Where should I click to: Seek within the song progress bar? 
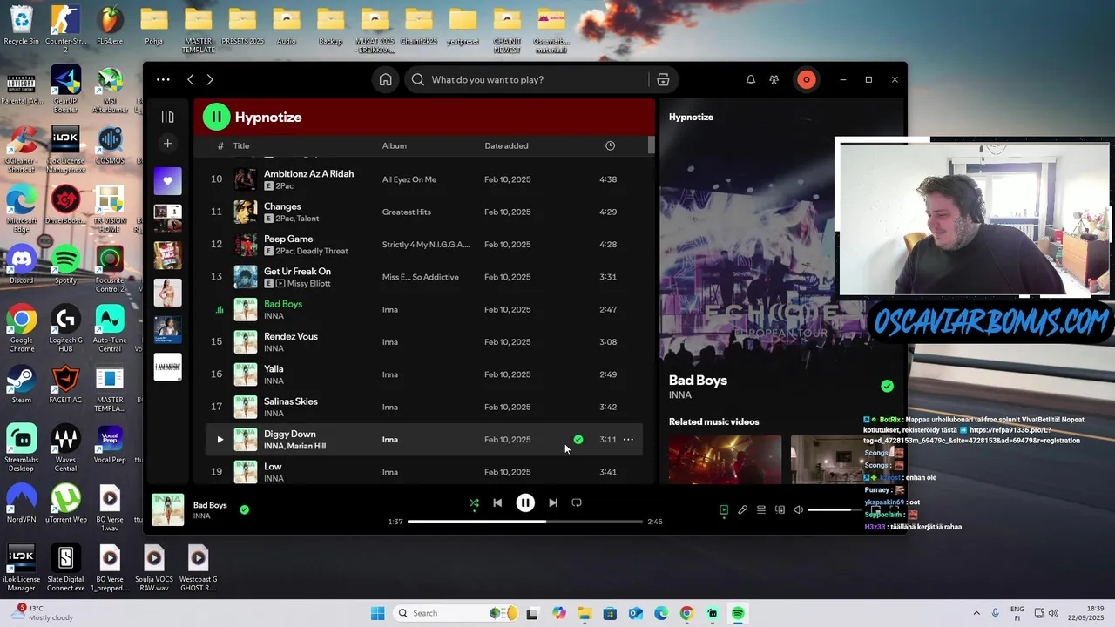524,522
